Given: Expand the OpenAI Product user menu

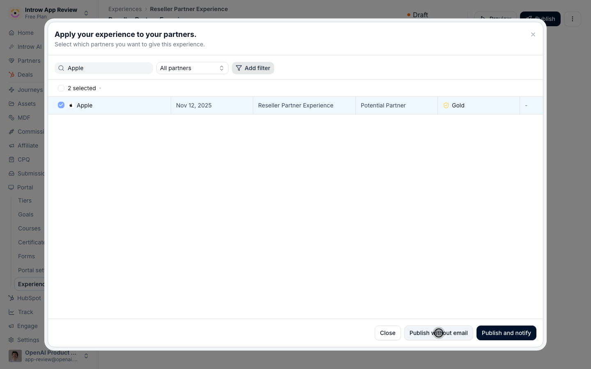Looking at the screenshot, I should coord(86,356).
